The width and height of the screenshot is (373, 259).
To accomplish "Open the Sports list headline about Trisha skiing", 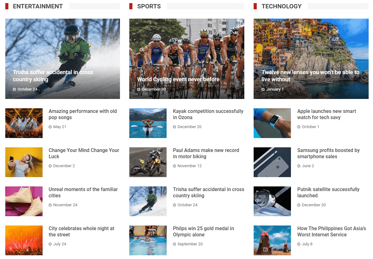I will pyautogui.click(x=209, y=193).
